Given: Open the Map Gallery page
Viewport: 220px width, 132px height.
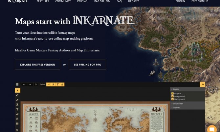Looking at the screenshot, I should coord(102,1).
